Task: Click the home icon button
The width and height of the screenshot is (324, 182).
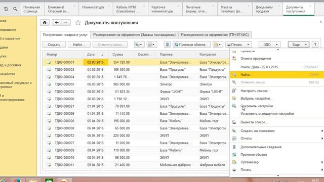Action: pyautogui.click(x=45, y=22)
